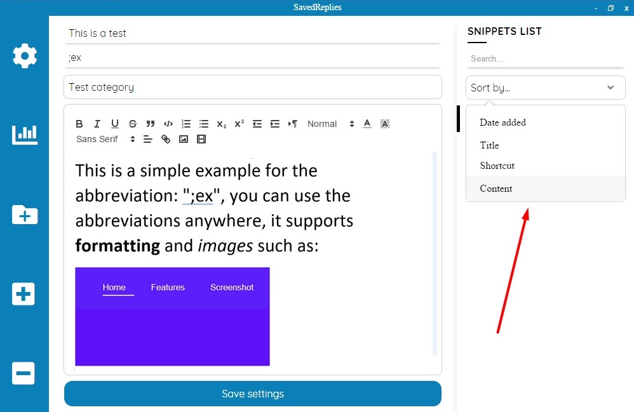Image resolution: width=634 pixels, height=412 pixels.
Task: Click the minus remove snippet icon
Action: 23,373
